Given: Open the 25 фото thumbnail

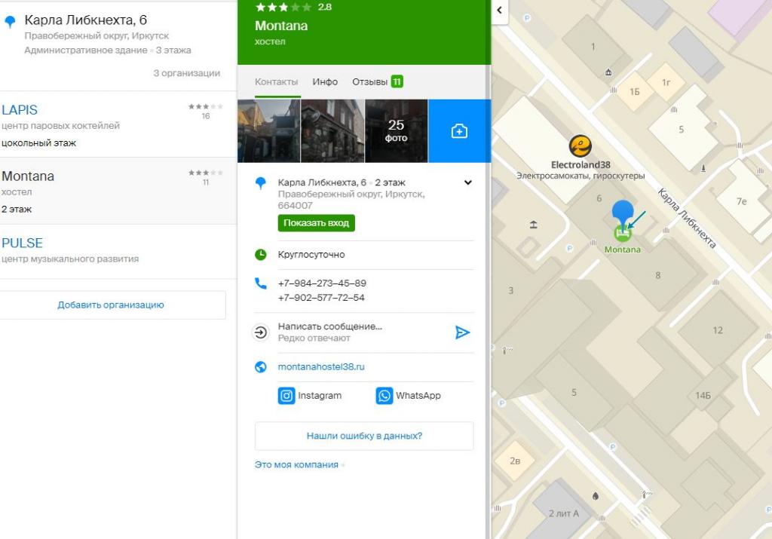Looking at the screenshot, I should coord(396,131).
